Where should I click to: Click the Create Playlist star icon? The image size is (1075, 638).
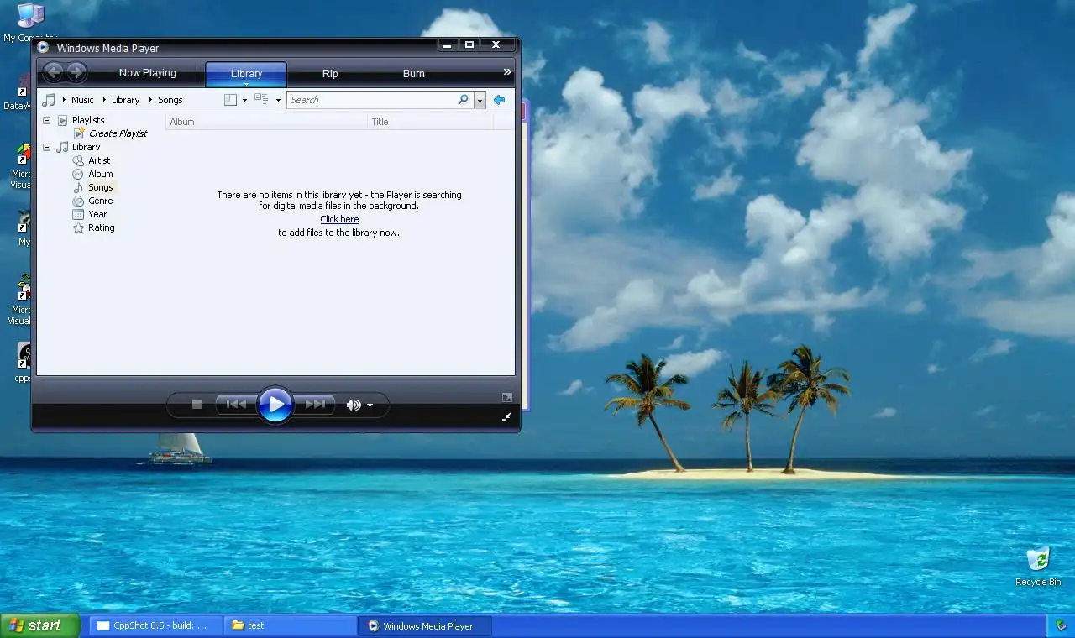tap(79, 133)
